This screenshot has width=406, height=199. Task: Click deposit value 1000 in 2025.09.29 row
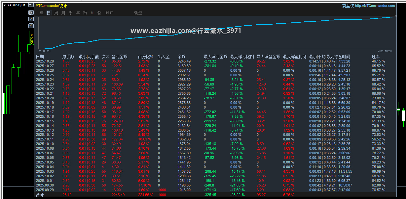162,190
